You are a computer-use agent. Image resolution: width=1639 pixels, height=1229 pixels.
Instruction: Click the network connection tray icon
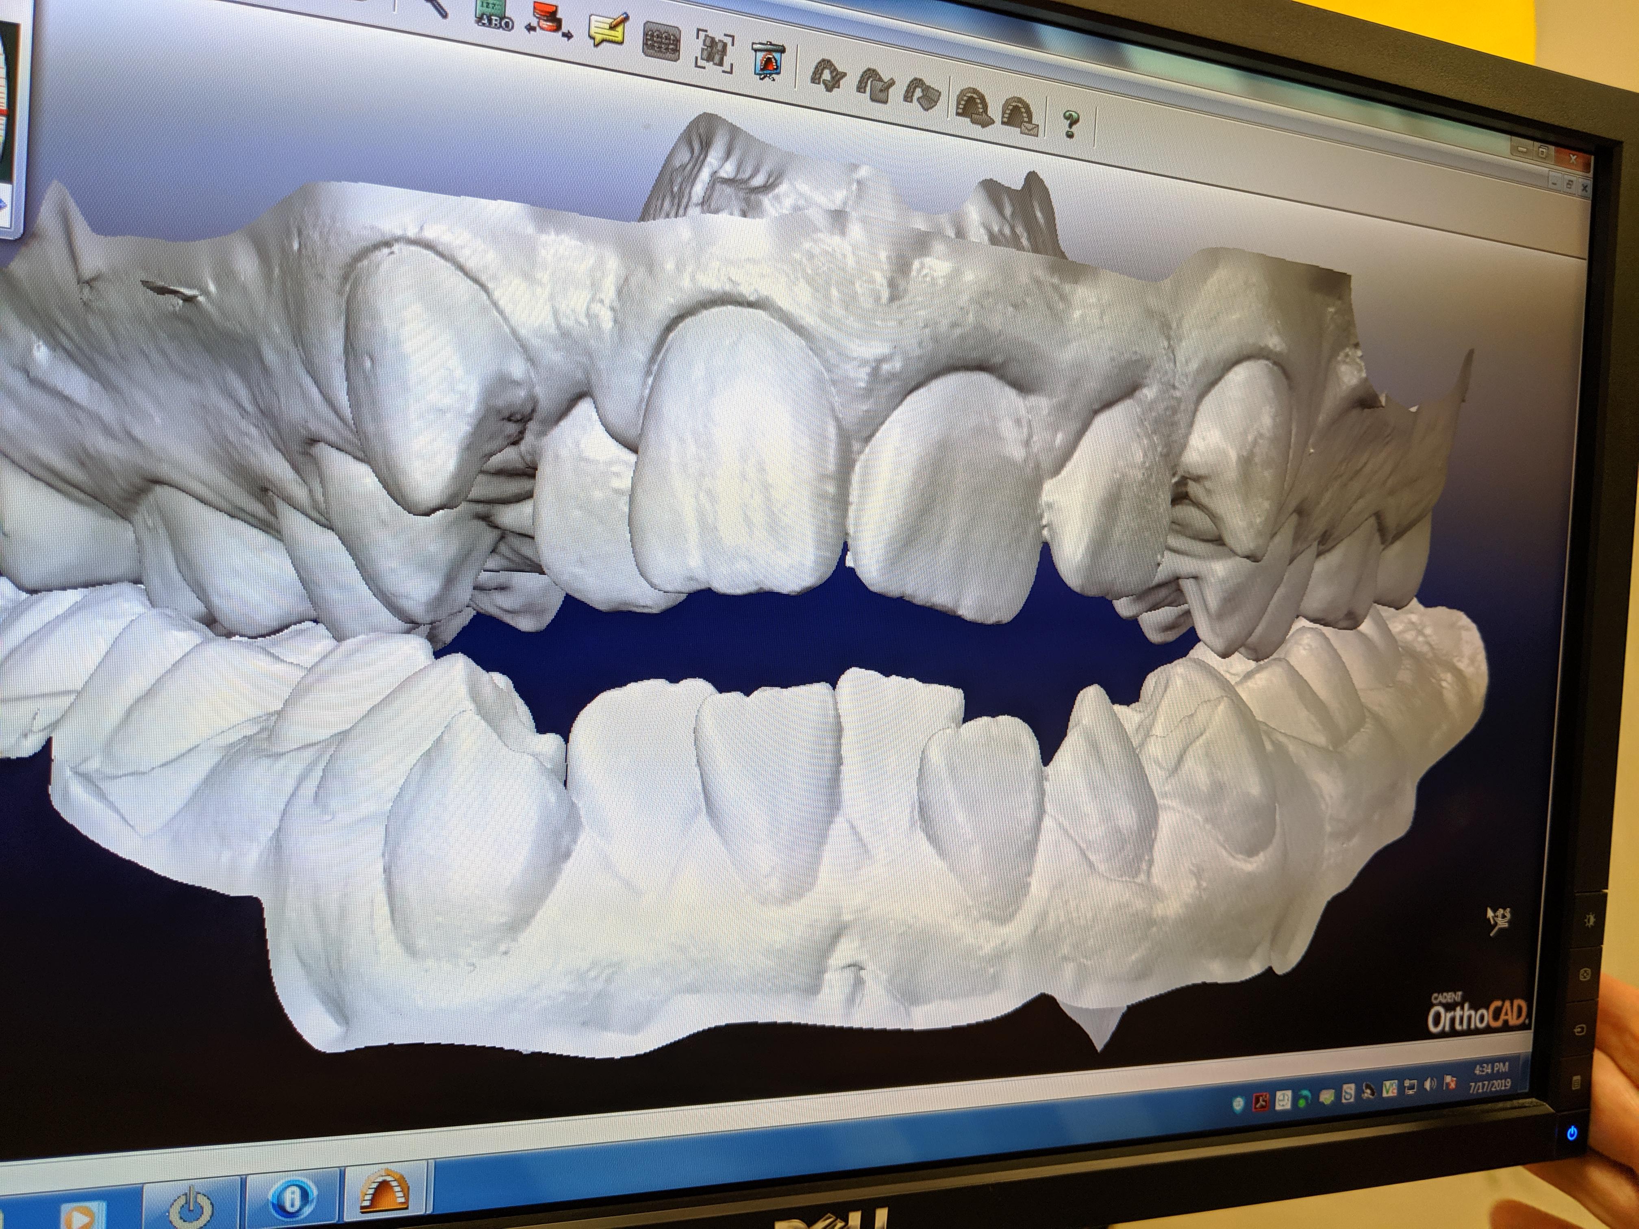[1410, 1086]
